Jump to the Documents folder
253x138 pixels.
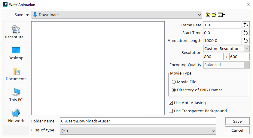point(16,74)
